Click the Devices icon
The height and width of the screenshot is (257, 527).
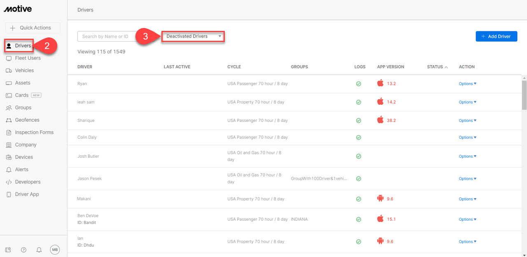(9, 157)
